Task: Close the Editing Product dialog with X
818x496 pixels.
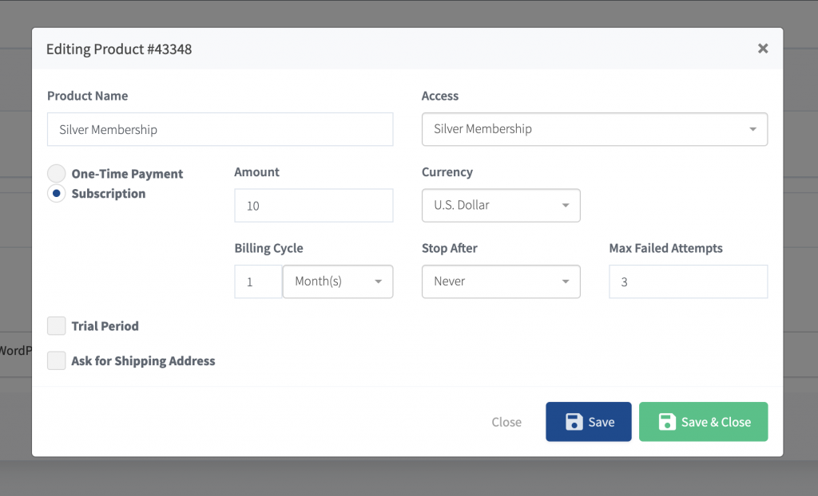Action: tap(763, 49)
